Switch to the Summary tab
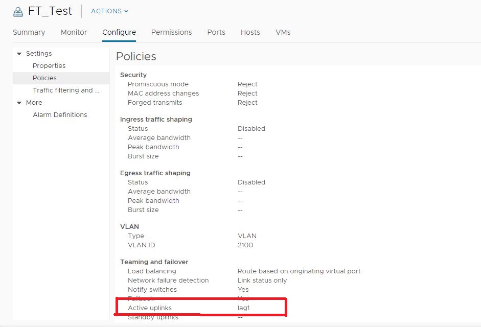Image resolution: width=481 pixels, height=327 pixels. coord(29,32)
